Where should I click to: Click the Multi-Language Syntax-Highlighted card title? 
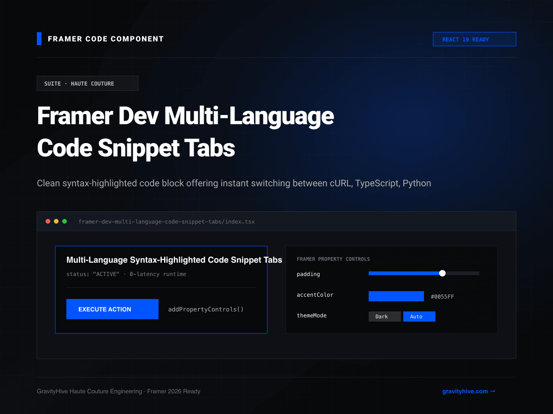tap(174, 260)
